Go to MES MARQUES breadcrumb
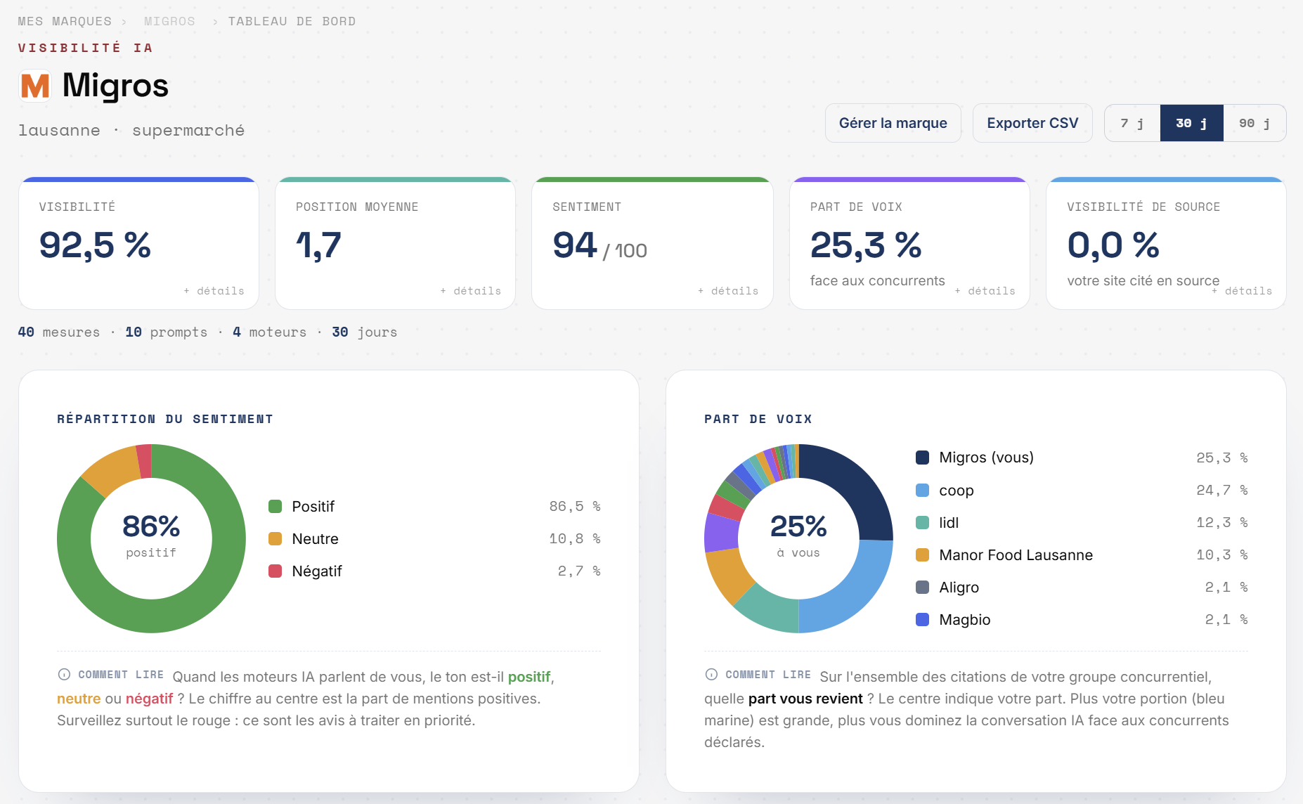This screenshot has width=1303, height=804. click(x=65, y=21)
